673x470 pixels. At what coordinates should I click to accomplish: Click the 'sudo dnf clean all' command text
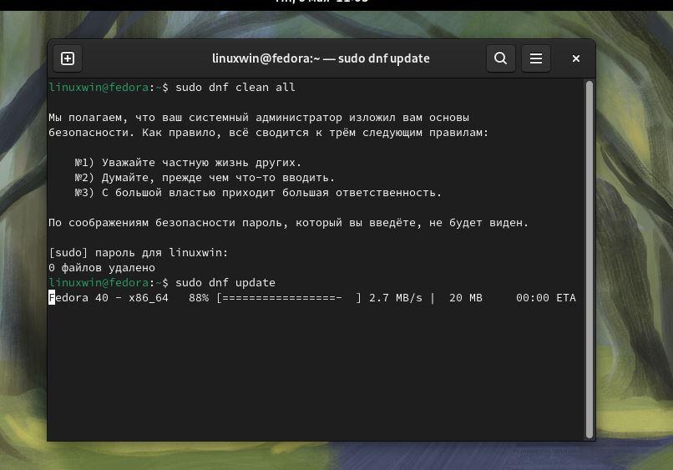(x=235, y=88)
